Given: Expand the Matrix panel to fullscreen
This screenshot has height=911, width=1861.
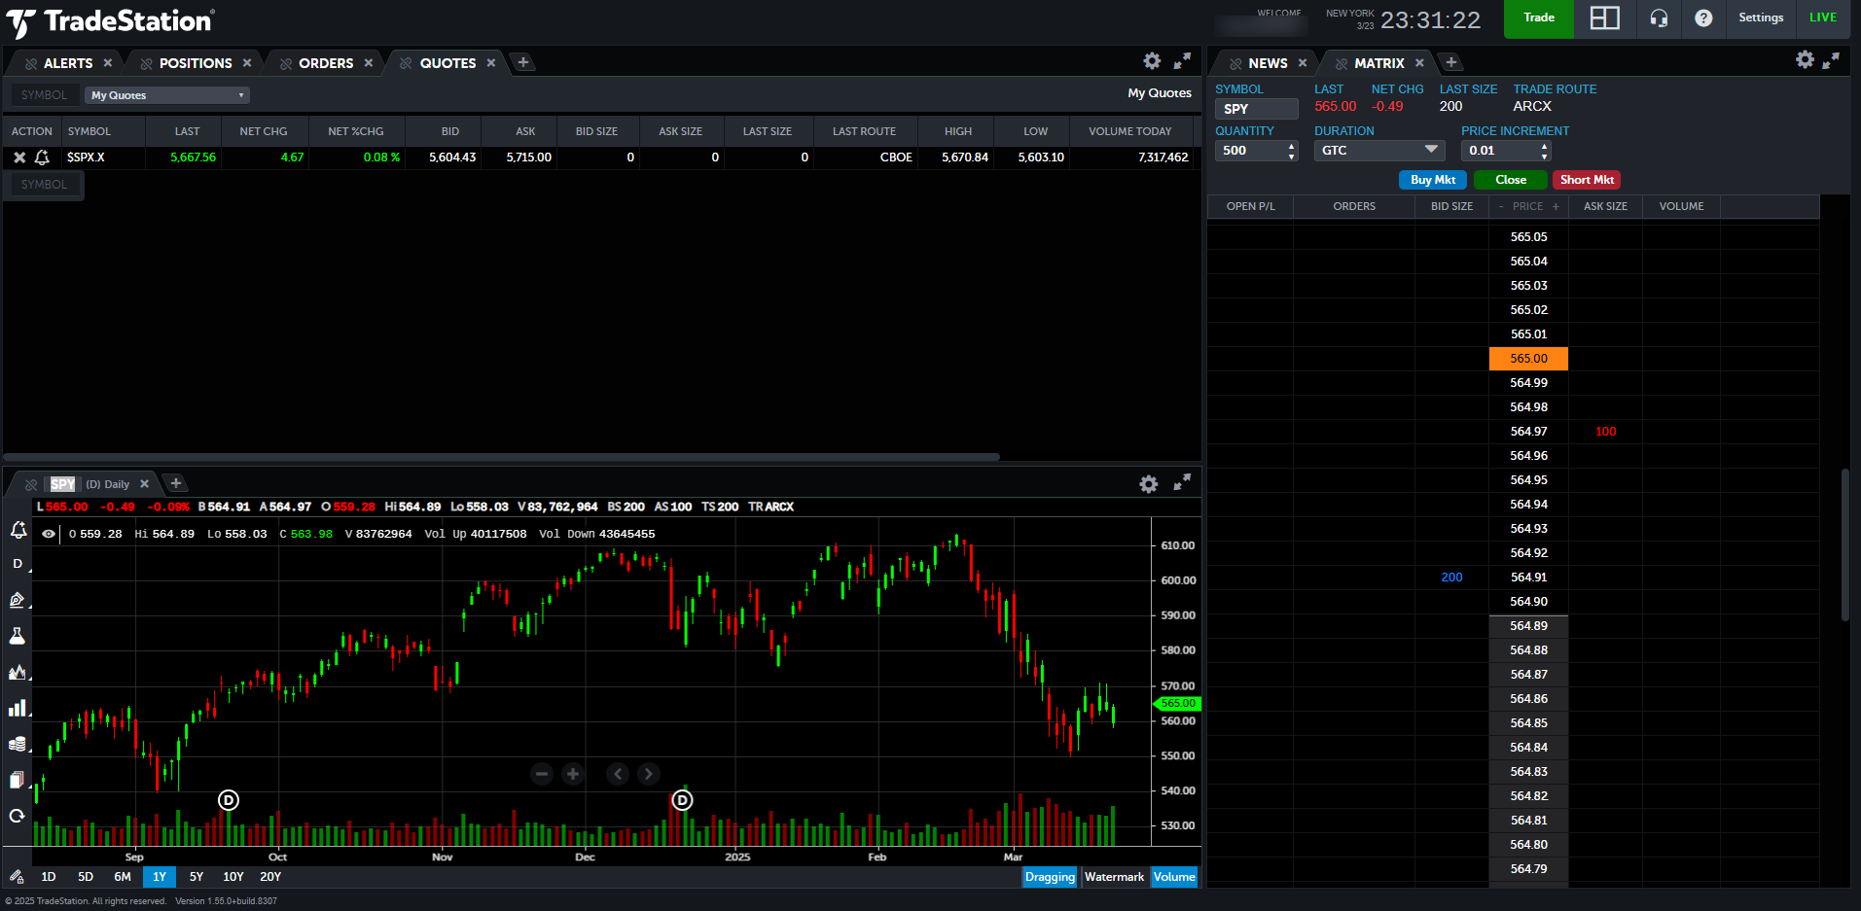Looking at the screenshot, I should tap(1831, 60).
